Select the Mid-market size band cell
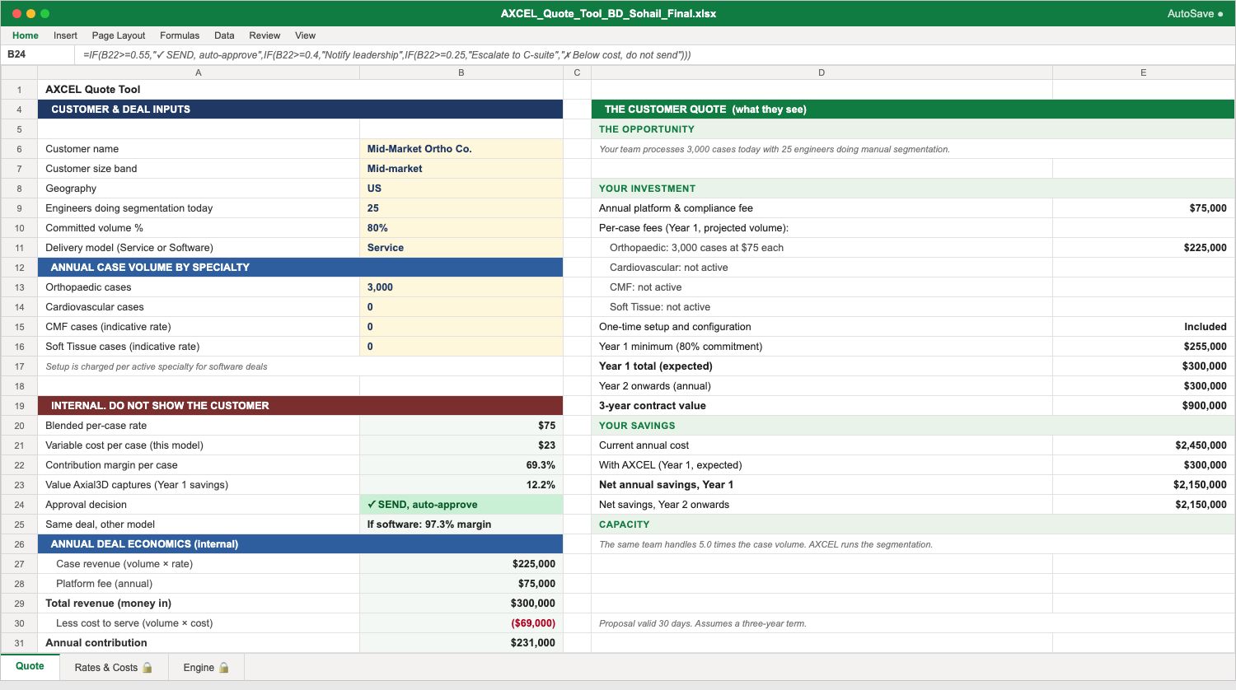The height and width of the screenshot is (690, 1236). (461, 169)
